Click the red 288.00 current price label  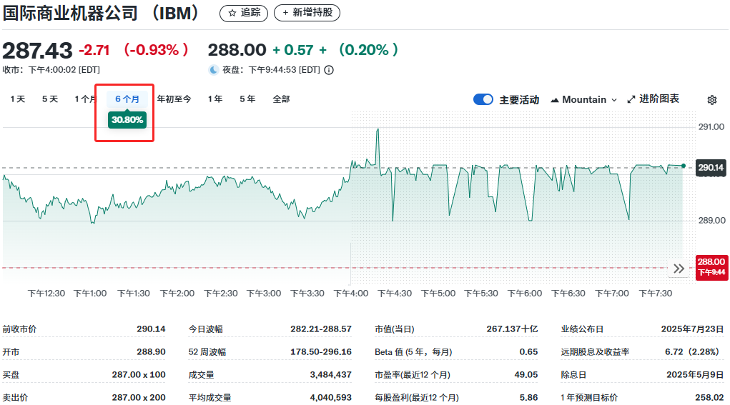coord(711,267)
